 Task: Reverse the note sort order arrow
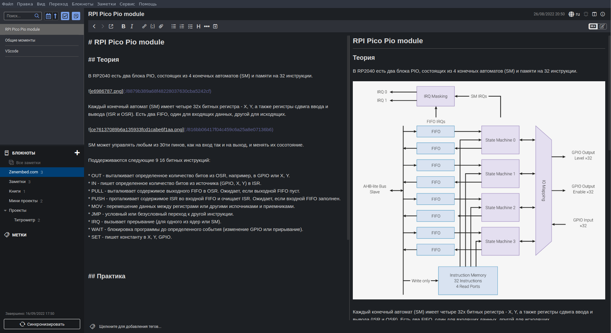(x=55, y=16)
